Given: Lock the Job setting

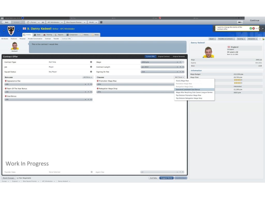Looking at the screenshot, I should click(91, 67).
